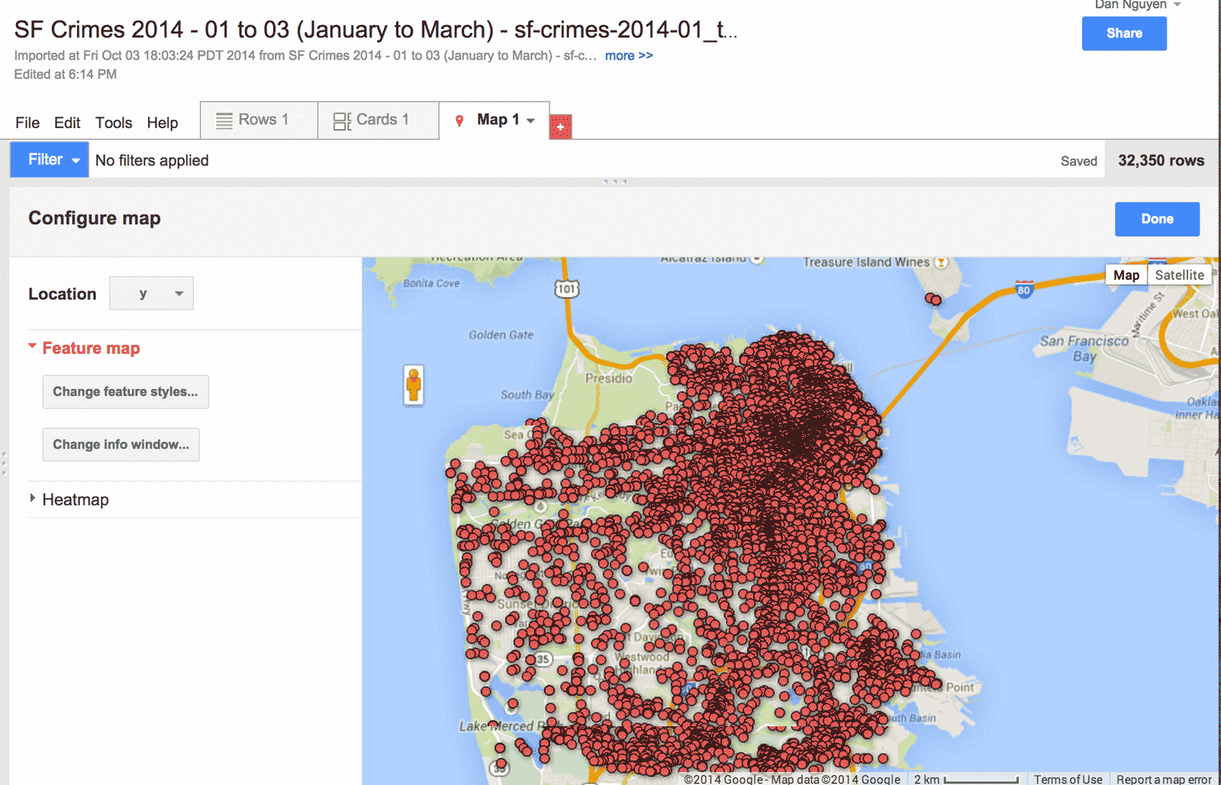The width and height of the screenshot is (1221, 785).
Task: Click Change info window button
Action: pyautogui.click(x=121, y=445)
